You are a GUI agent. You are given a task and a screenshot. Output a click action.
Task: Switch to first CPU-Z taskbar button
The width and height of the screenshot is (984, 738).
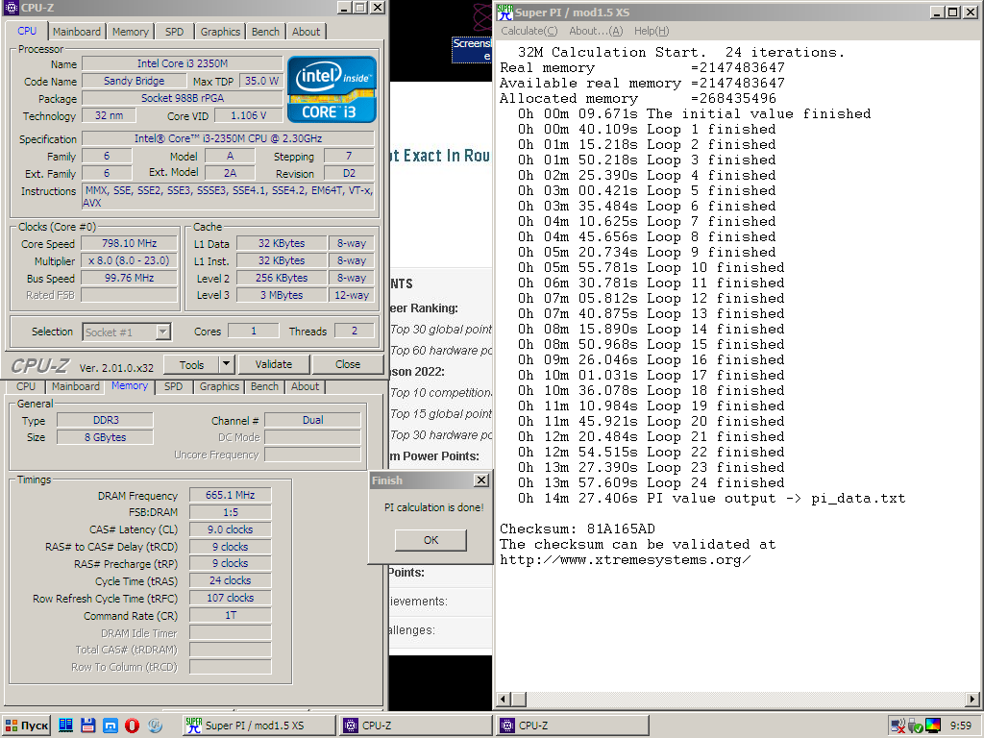pos(415,726)
